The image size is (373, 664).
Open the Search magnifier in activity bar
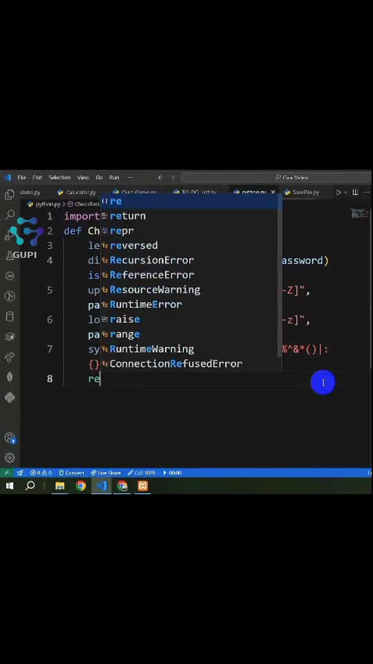click(x=9, y=215)
